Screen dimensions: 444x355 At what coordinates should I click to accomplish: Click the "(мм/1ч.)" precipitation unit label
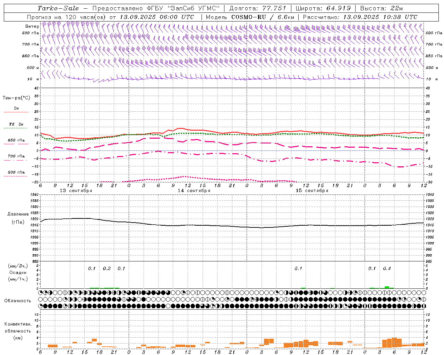click(x=18, y=279)
